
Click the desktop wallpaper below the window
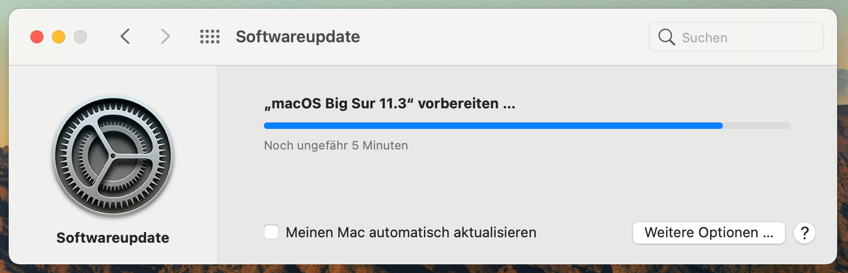423,269
